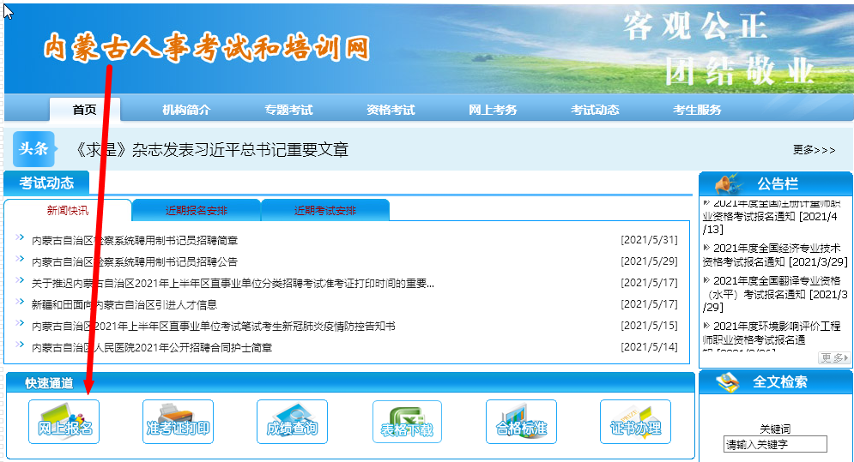Click the 请输入关键字 search input field
Viewport: 854px width, 462px height.
tap(775, 445)
